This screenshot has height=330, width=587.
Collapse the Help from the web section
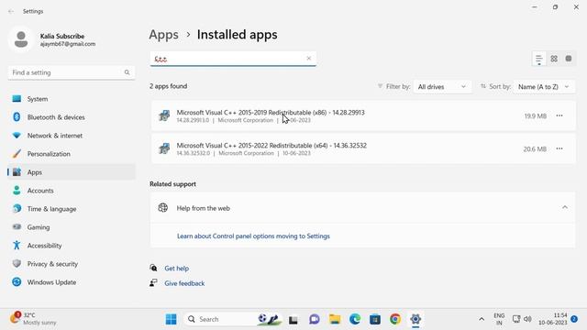565,208
